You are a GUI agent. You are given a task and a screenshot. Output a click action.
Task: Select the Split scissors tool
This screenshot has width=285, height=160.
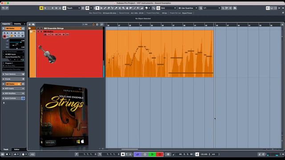112,8
